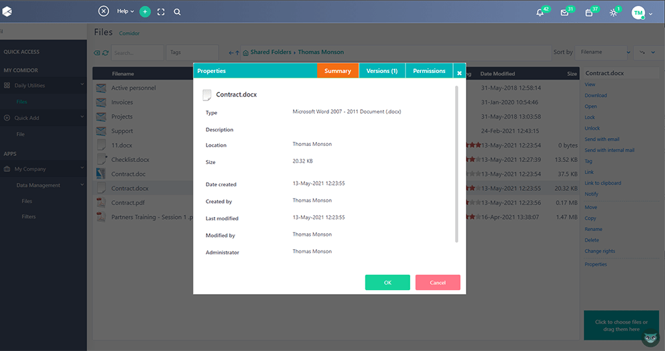Select Files under Data Management

coord(27,201)
